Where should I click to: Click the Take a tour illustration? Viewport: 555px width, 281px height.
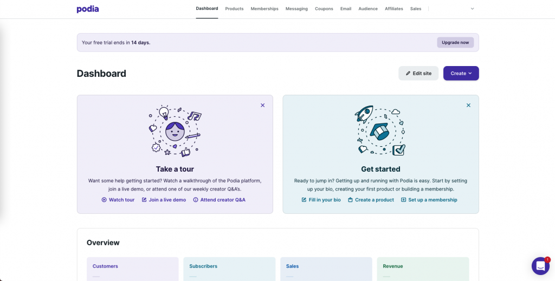click(175, 131)
